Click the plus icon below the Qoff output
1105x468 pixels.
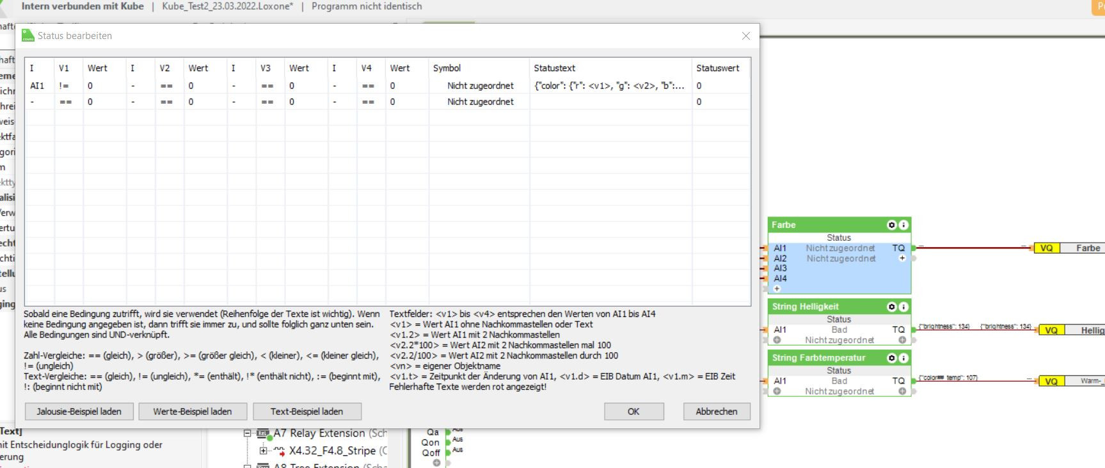(x=436, y=463)
